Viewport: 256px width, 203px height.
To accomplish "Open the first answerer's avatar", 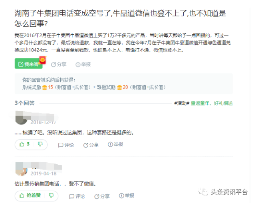I will [21, 118].
